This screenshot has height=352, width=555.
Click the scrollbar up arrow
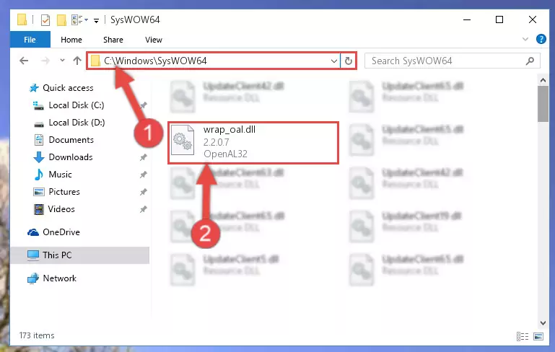point(543,80)
